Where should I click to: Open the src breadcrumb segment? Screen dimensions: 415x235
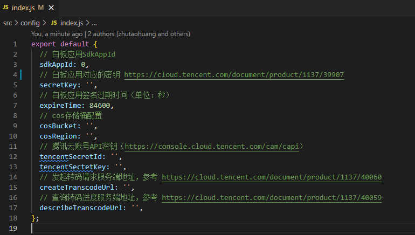coord(8,23)
